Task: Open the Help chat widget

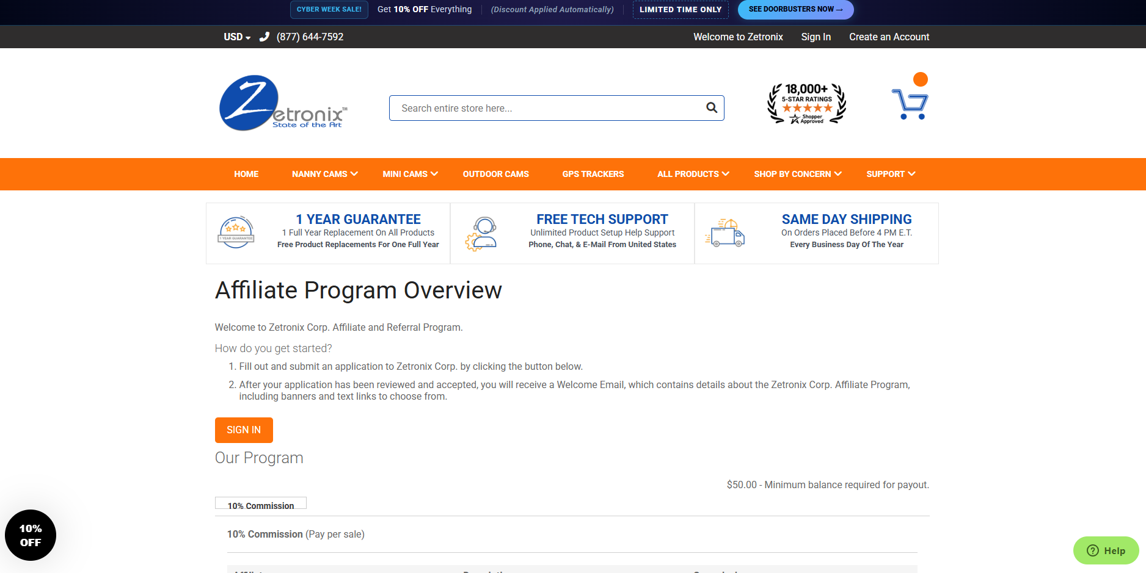Action: [1105, 550]
